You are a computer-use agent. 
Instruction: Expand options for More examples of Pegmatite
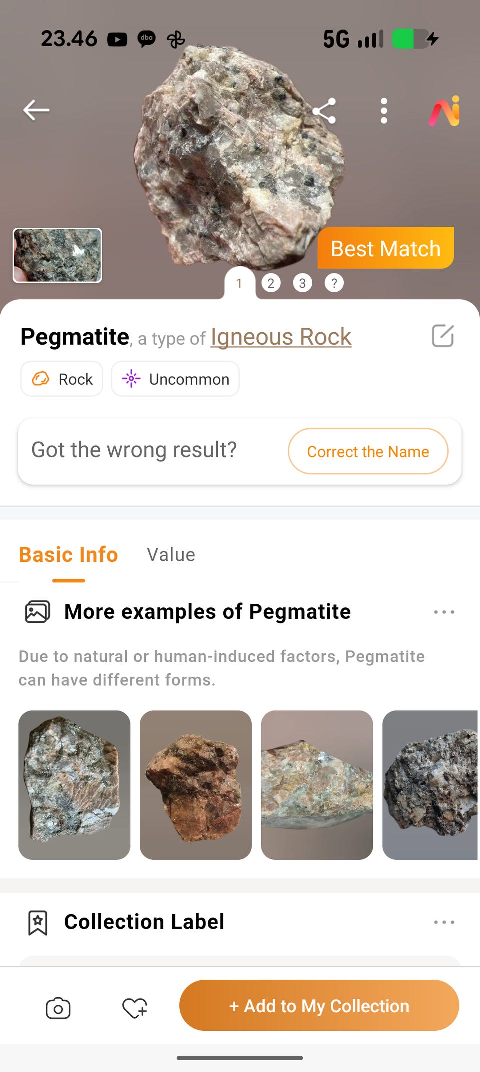(x=444, y=612)
